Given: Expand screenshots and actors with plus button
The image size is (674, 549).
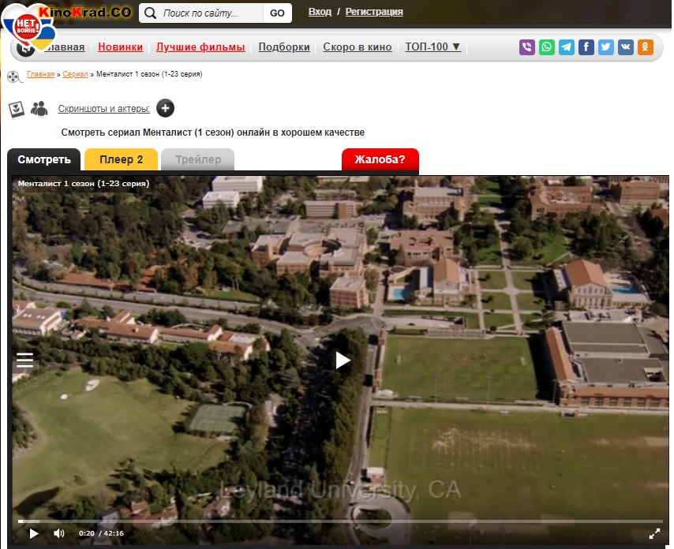Looking at the screenshot, I should click(165, 108).
